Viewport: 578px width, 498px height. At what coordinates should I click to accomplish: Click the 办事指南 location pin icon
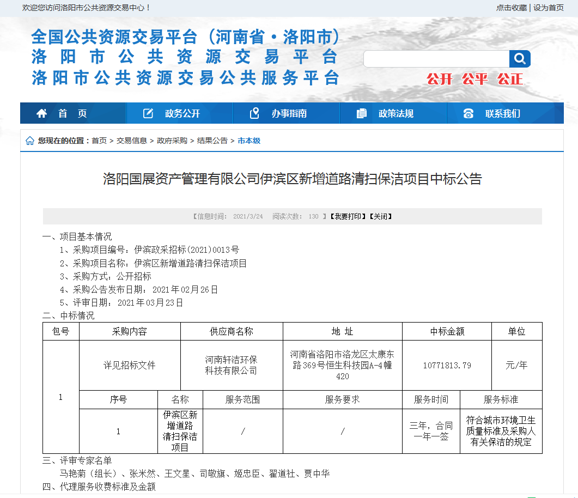click(254, 113)
